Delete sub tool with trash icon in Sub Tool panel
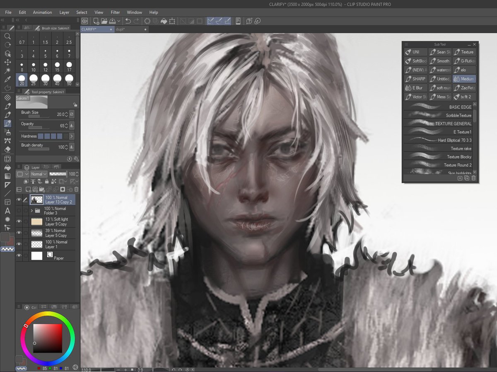This screenshot has width=497, height=372. [474, 178]
